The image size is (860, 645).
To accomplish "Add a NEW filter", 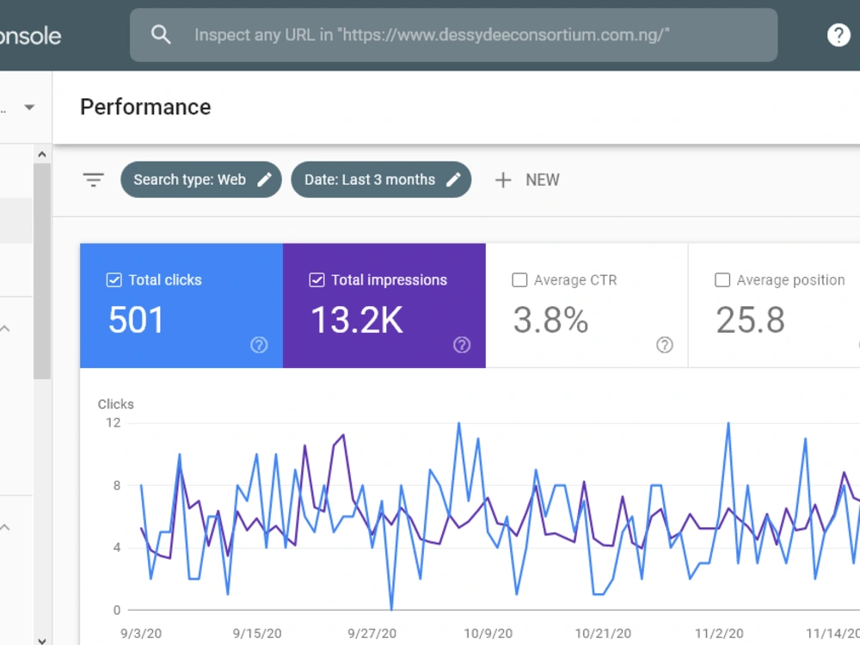I will 527,180.
